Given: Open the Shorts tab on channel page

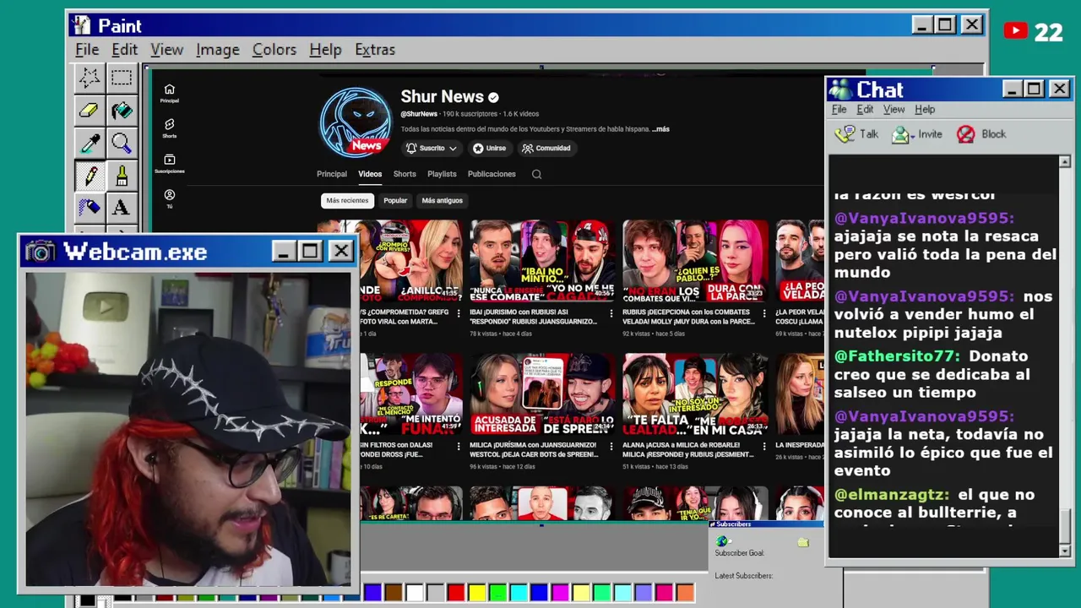Looking at the screenshot, I should (405, 174).
